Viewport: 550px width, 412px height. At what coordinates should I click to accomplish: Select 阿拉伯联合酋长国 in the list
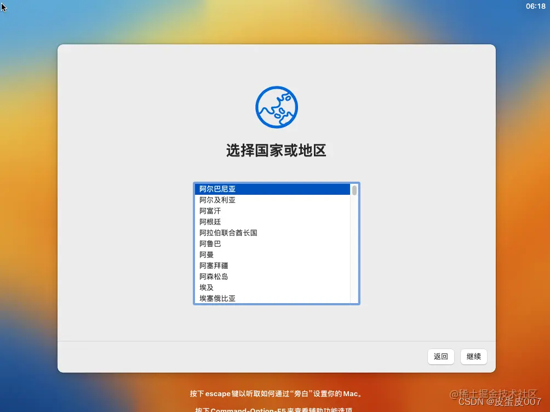[x=272, y=233]
